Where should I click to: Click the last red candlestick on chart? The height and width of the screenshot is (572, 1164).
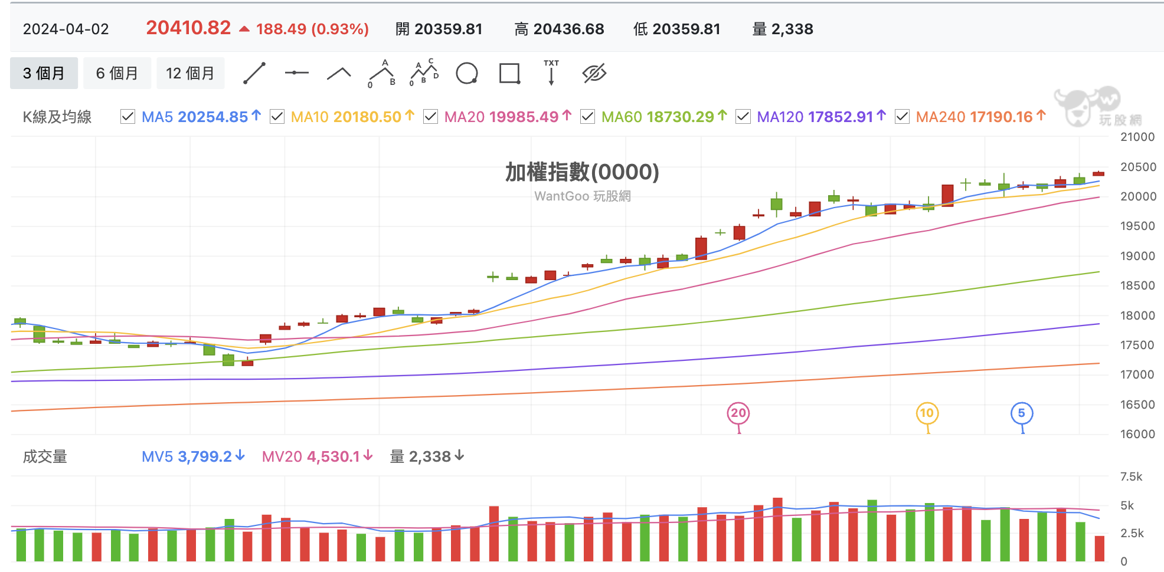(x=1098, y=173)
